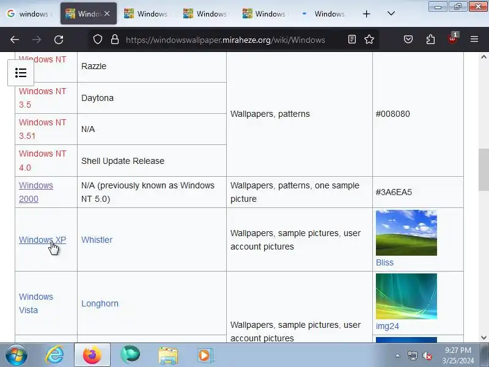Open the Firefox hamburger menu
The height and width of the screenshot is (367, 489).
click(474, 39)
